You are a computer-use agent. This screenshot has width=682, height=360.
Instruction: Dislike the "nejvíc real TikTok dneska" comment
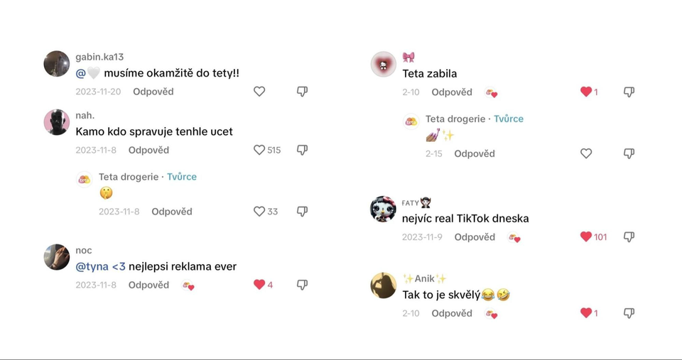coord(629,237)
